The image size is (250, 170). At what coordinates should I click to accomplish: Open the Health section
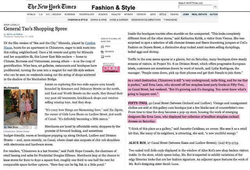[x=116, y=14]
